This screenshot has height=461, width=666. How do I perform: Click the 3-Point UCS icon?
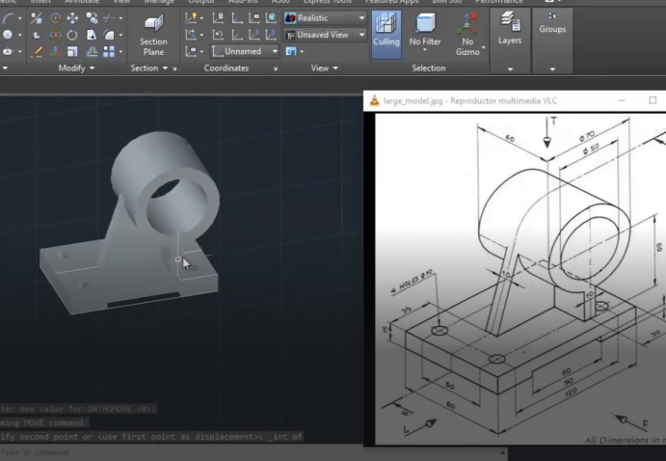(x=271, y=35)
